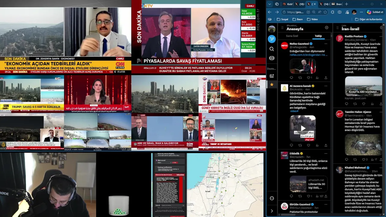Click the add column icon in sidebar
386x217 pixels.
click(x=272, y=58)
